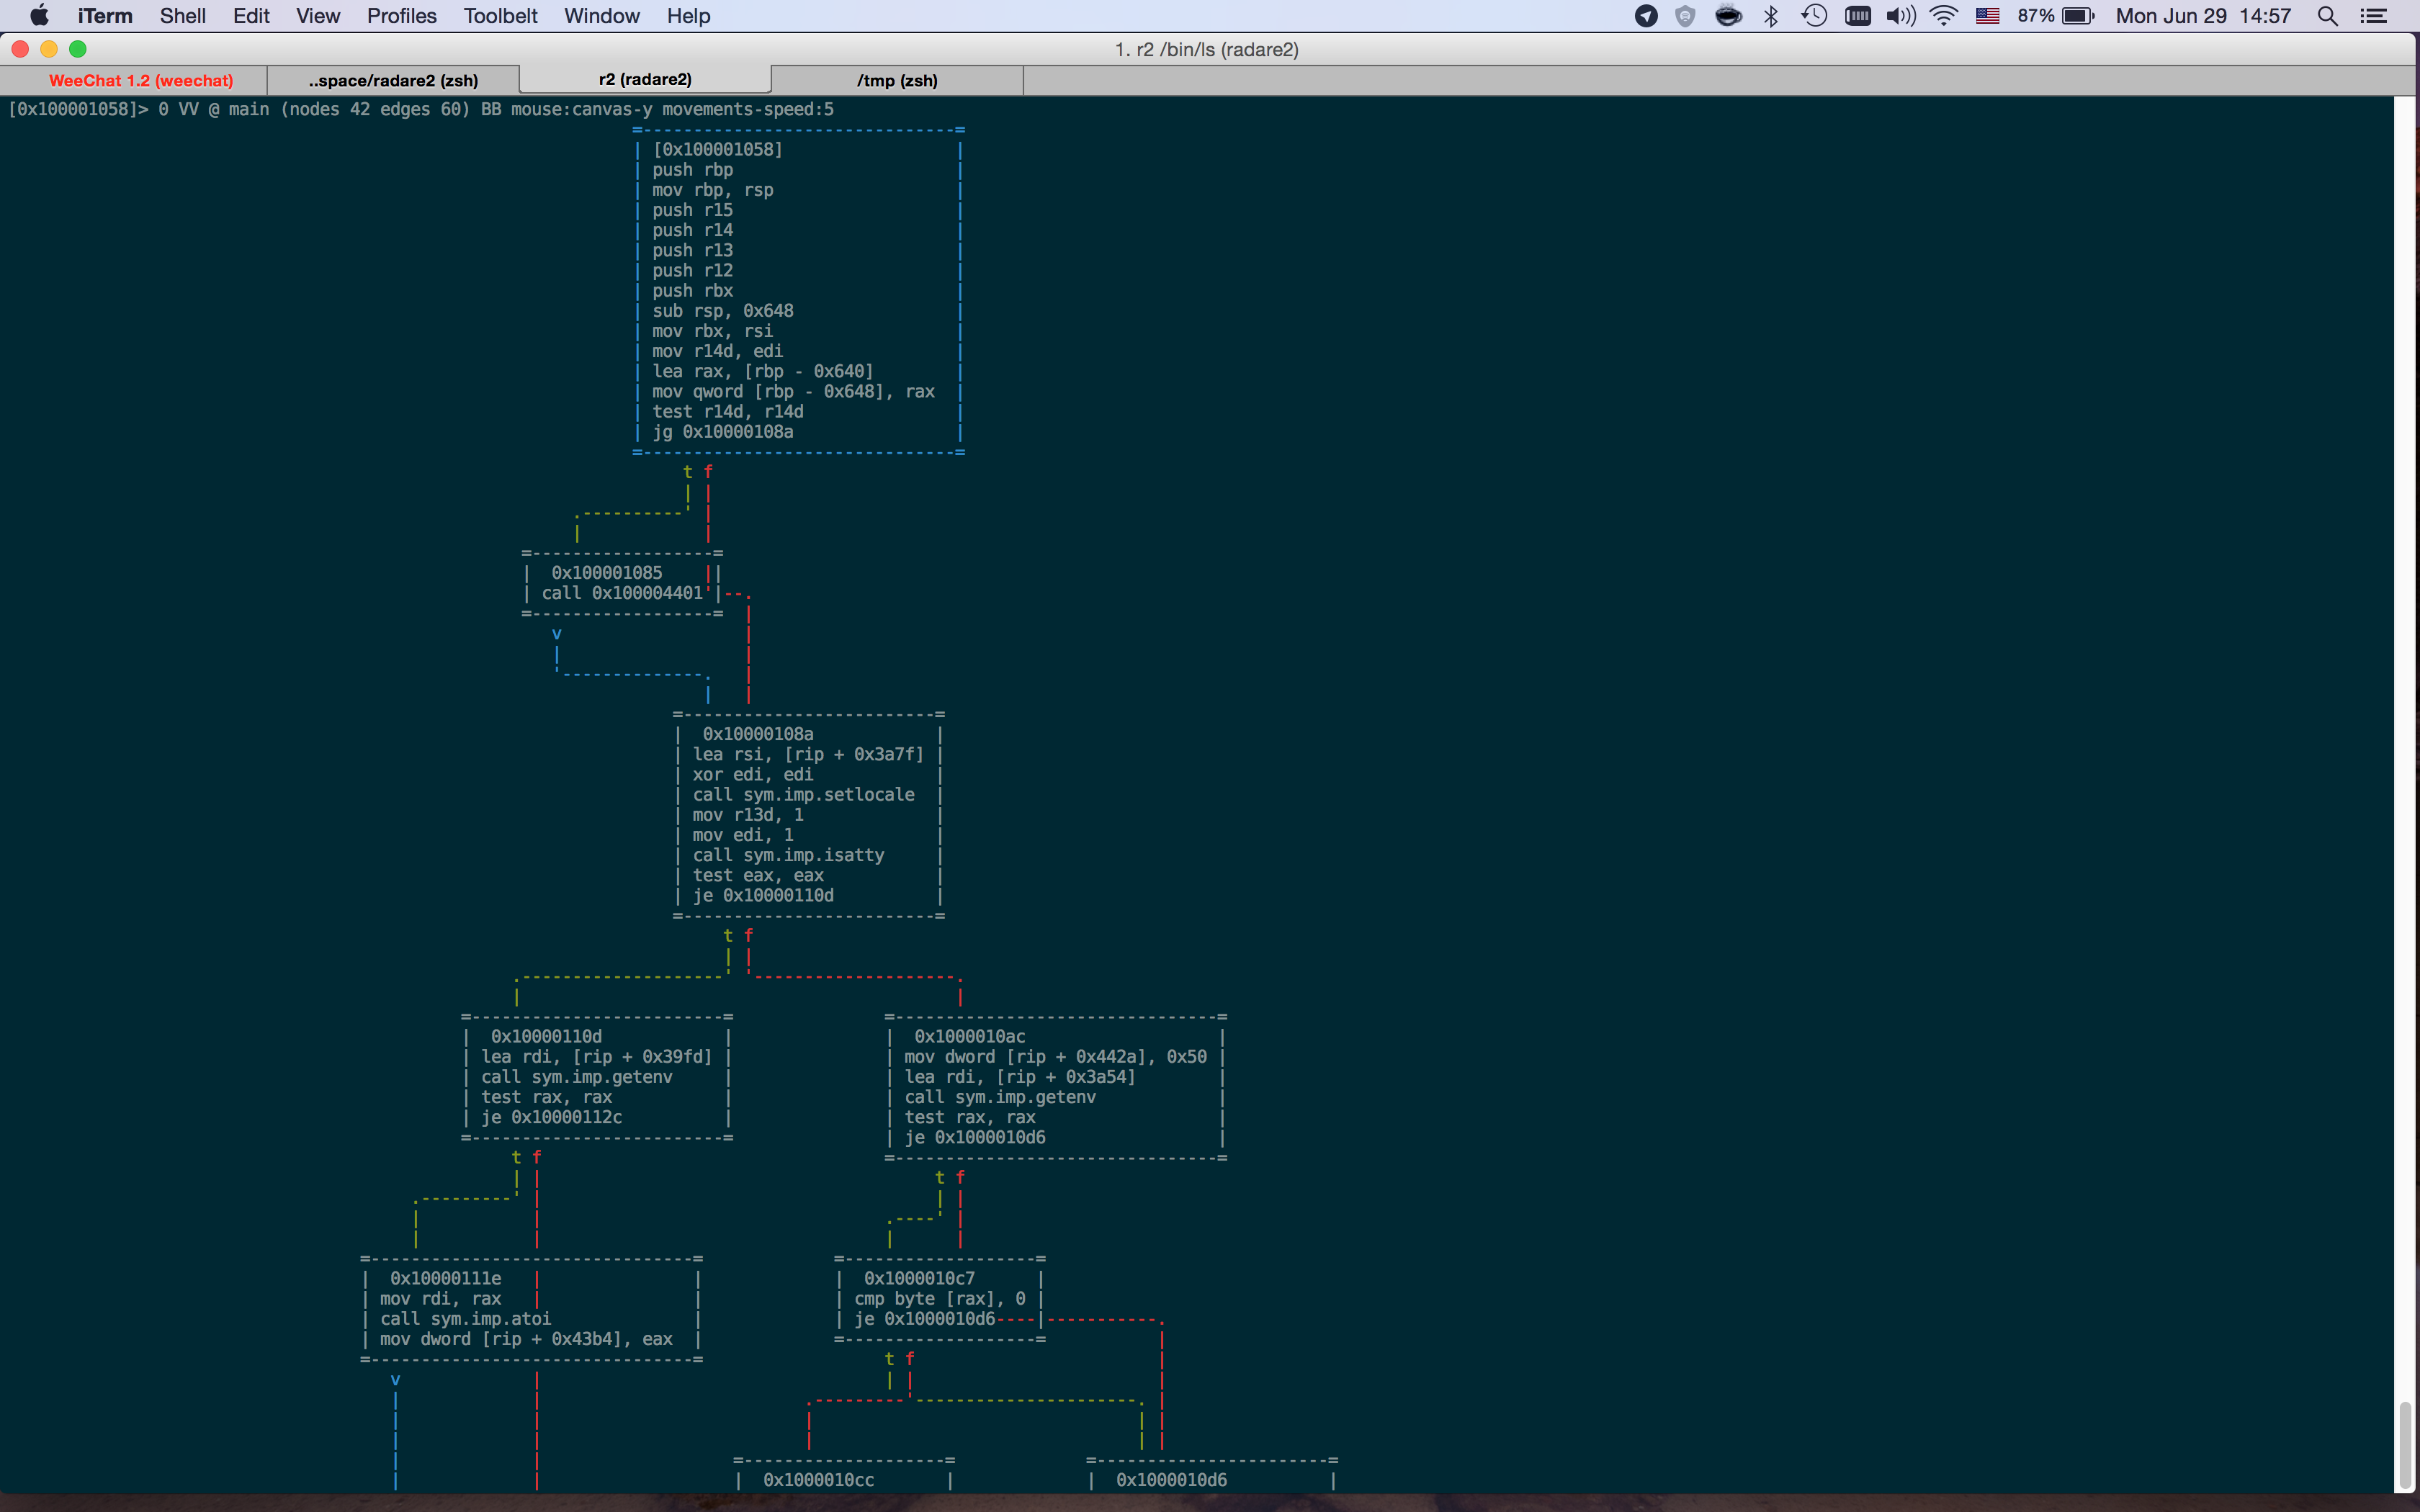Open the iTerm application menu
The image size is (2420, 1512).
click(105, 16)
